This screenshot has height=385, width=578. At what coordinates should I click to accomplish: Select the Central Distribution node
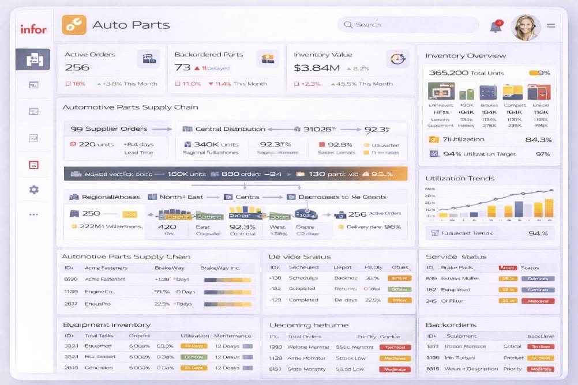coord(225,129)
